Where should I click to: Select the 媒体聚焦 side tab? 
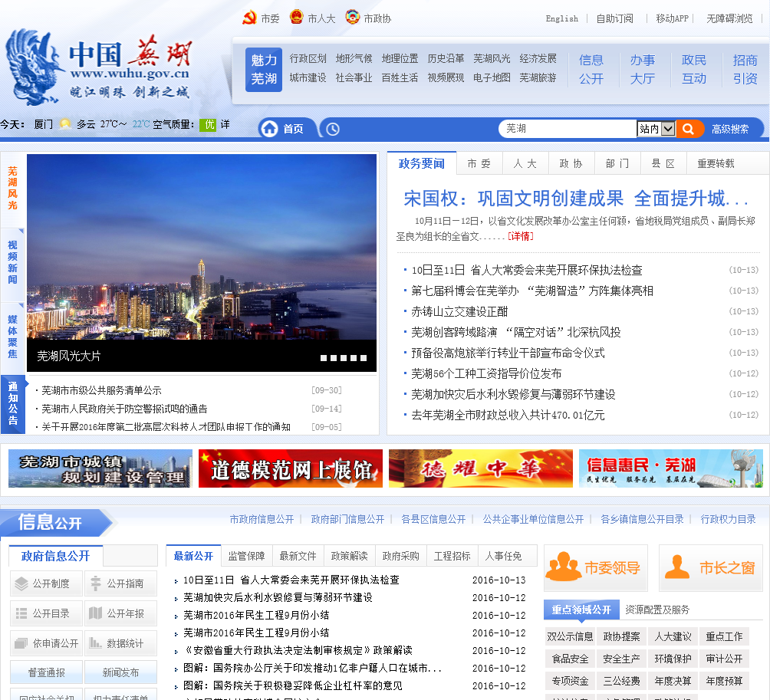click(x=13, y=337)
